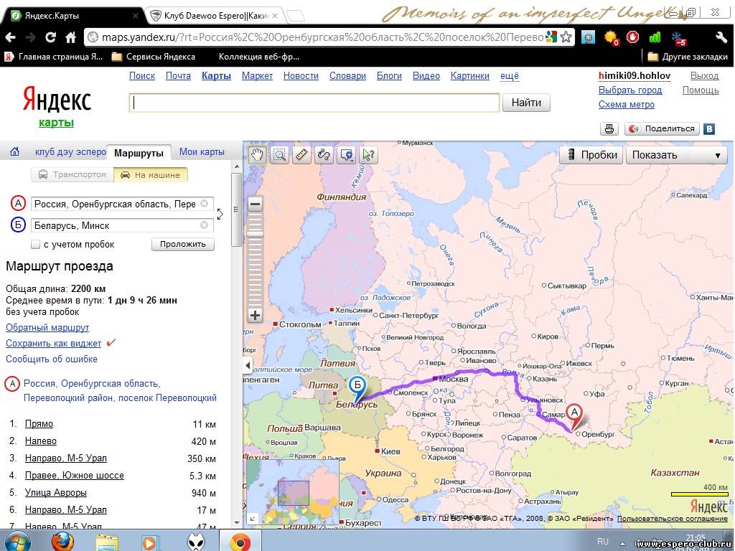
Task: Focus the Yandex Maps search input
Action: click(314, 103)
